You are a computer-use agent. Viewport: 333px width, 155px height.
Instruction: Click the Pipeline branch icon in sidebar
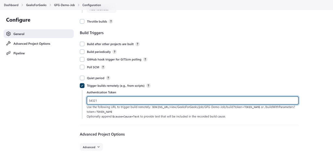[8, 53]
